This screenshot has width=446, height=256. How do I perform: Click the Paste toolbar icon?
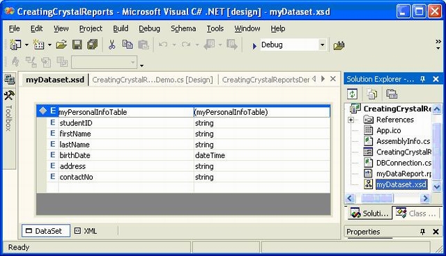pos(143,45)
